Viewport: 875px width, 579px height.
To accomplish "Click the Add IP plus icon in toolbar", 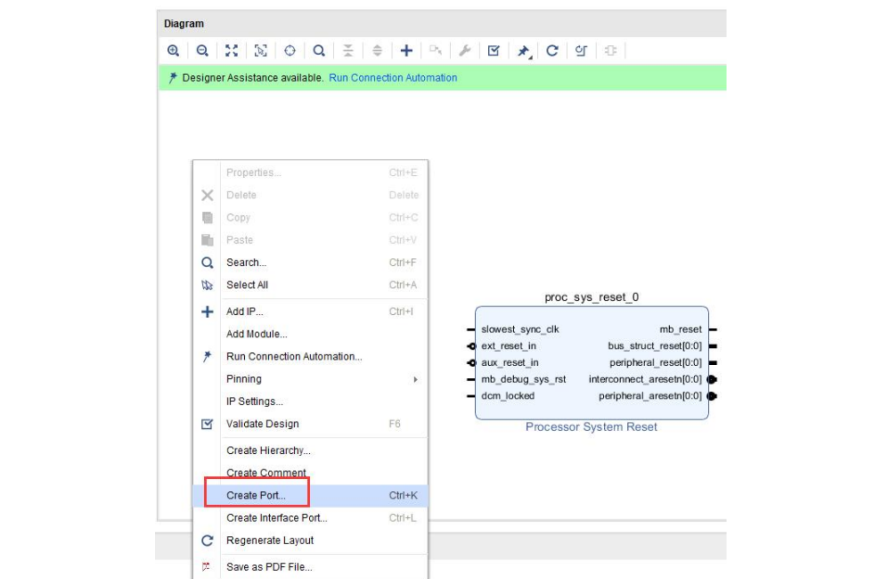I will [x=406, y=51].
